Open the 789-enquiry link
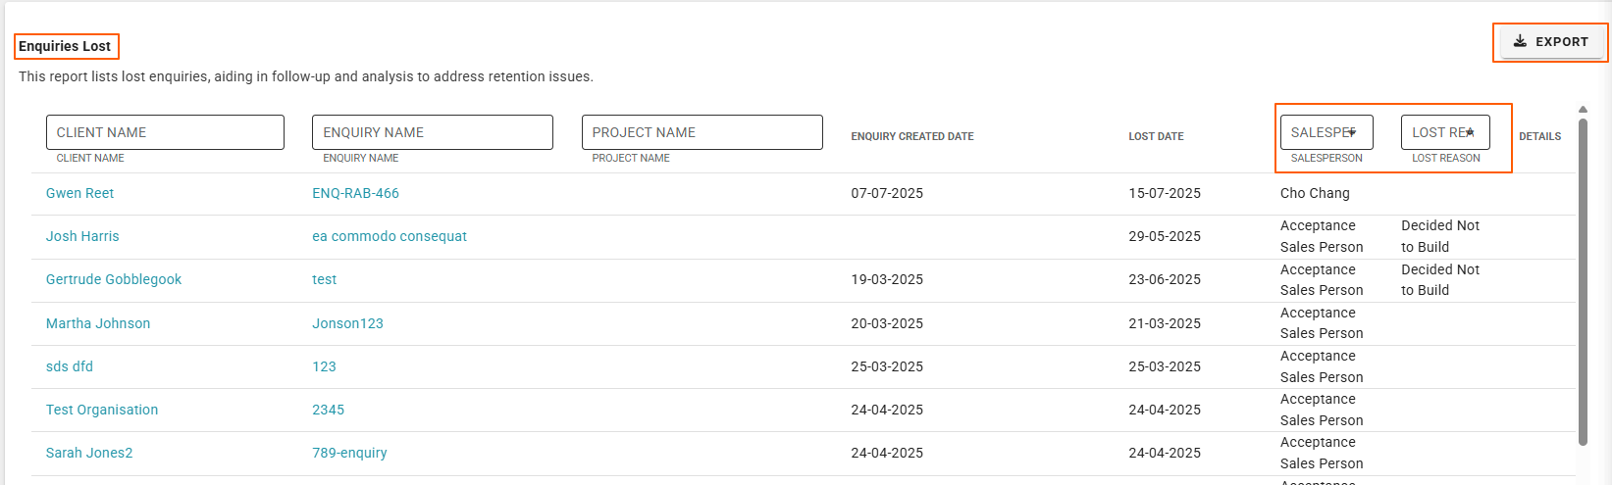 click(x=349, y=453)
